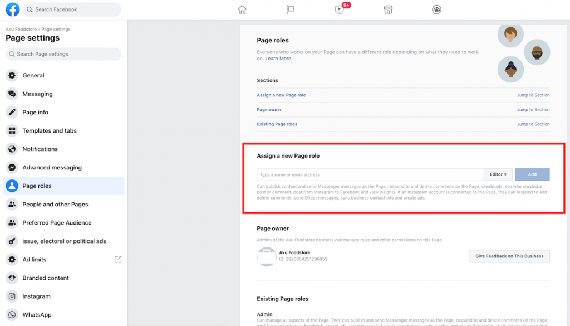Click the Page roles person icon
This screenshot has width=570, height=326.
pyautogui.click(x=12, y=186)
